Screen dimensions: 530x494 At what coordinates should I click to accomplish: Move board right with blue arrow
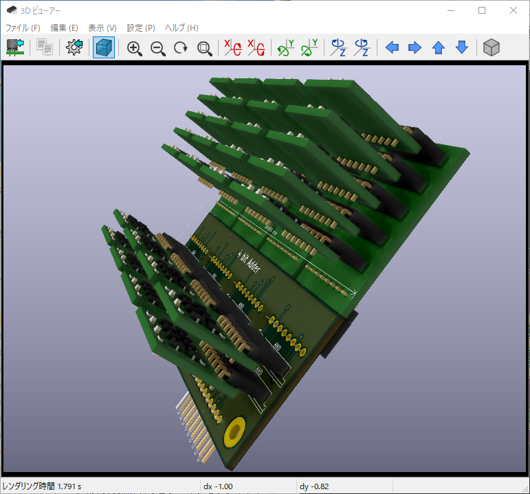415,47
